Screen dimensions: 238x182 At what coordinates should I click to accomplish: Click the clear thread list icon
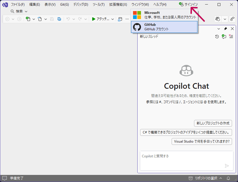231,36
